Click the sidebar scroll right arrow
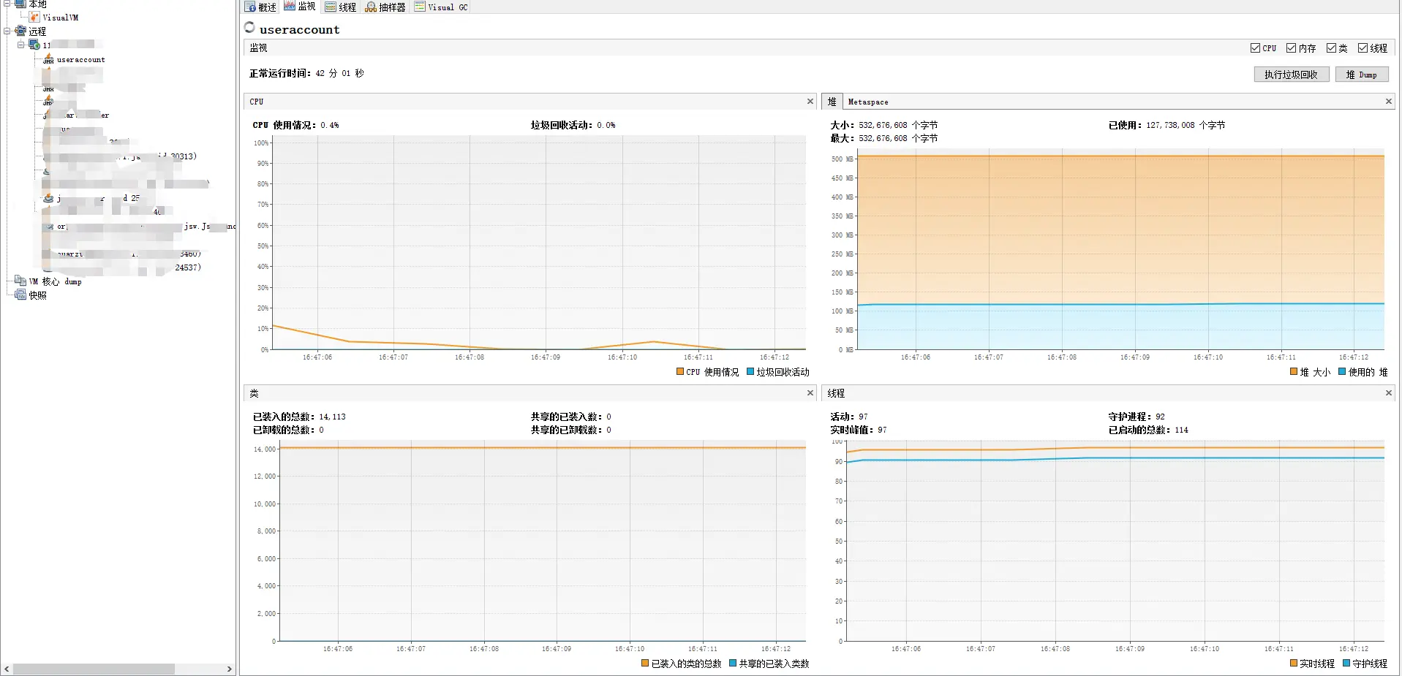Screen dimensions: 1402x676 229,669
